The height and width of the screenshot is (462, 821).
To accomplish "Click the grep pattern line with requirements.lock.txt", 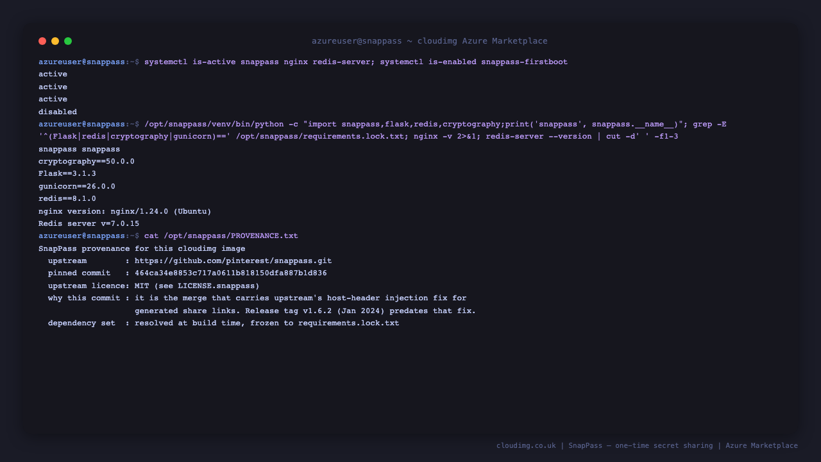I will 359,137.
